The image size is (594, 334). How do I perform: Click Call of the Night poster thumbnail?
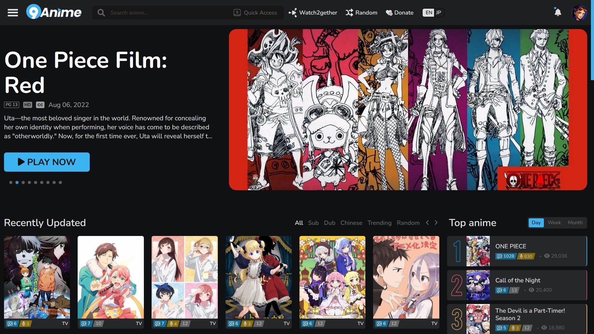coord(478,285)
